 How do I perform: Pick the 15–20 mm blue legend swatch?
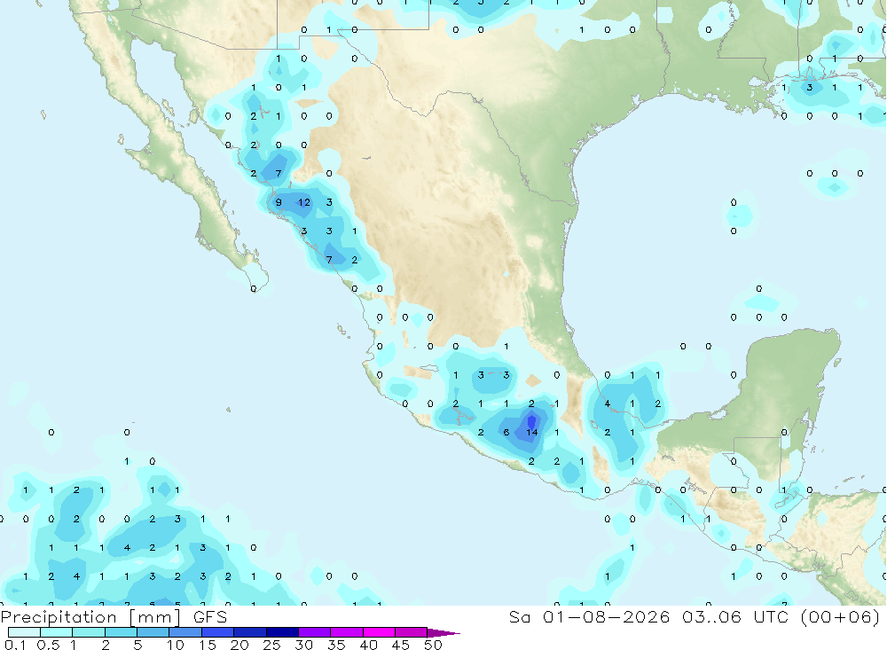(x=218, y=632)
